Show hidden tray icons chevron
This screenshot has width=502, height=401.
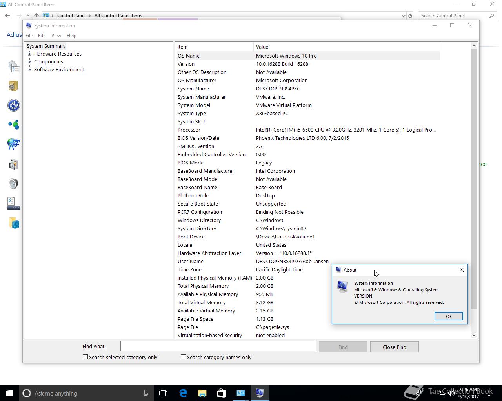433,393
